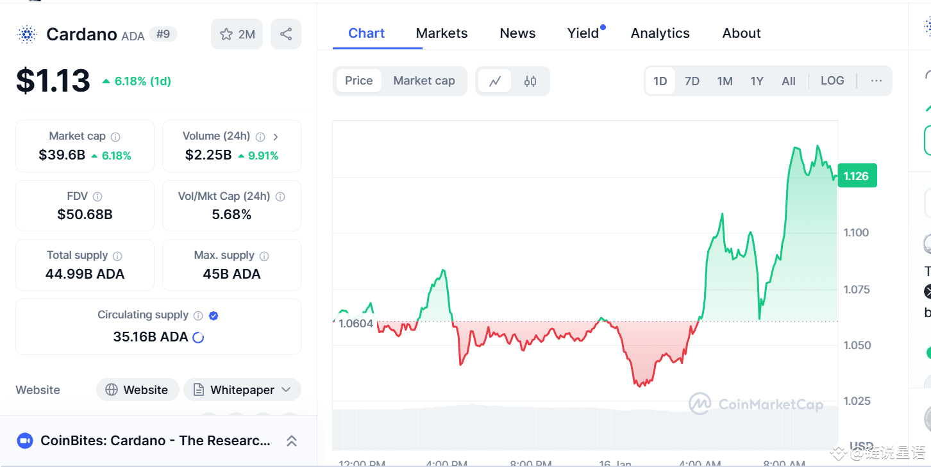The image size is (931, 467).
Task: Open the Volume 24h details arrow
Action: pyautogui.click(x=276, y=136)
